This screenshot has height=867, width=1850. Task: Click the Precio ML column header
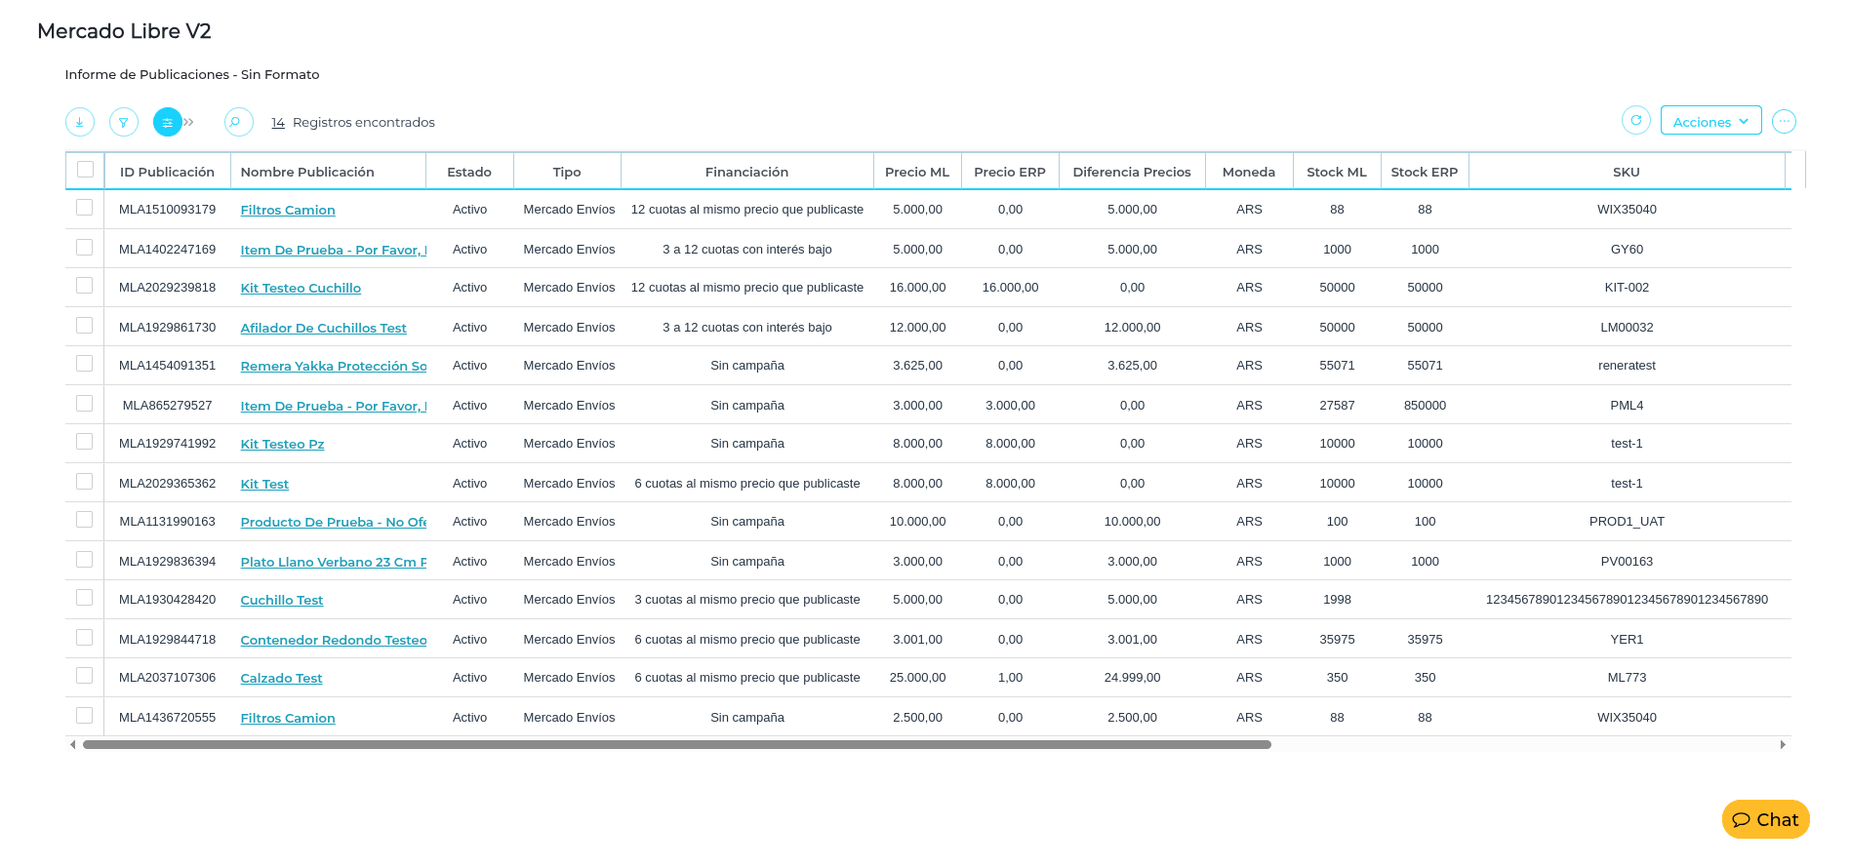click(917, 172)
